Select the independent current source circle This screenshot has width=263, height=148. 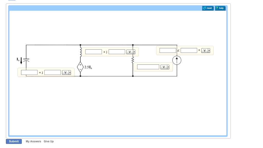pyautogui.click(x=177, y=60)
